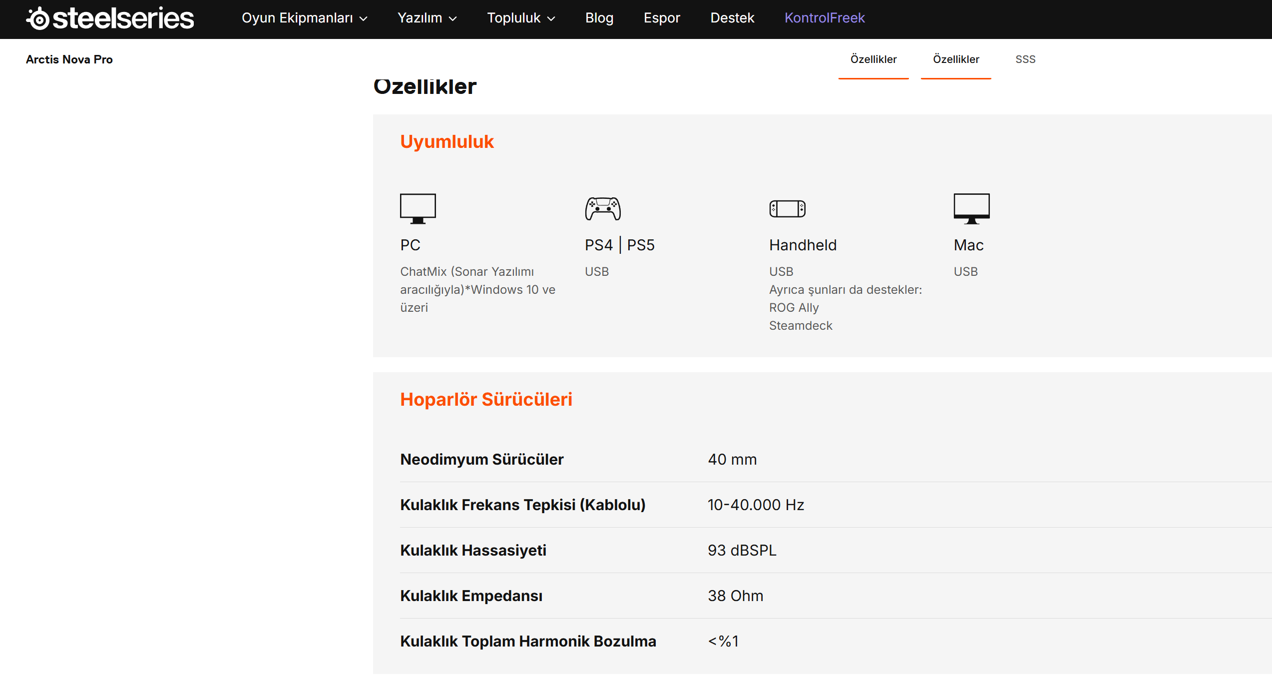
Task: Click the Uyumluluk section heading
Action: pos(447,142)
